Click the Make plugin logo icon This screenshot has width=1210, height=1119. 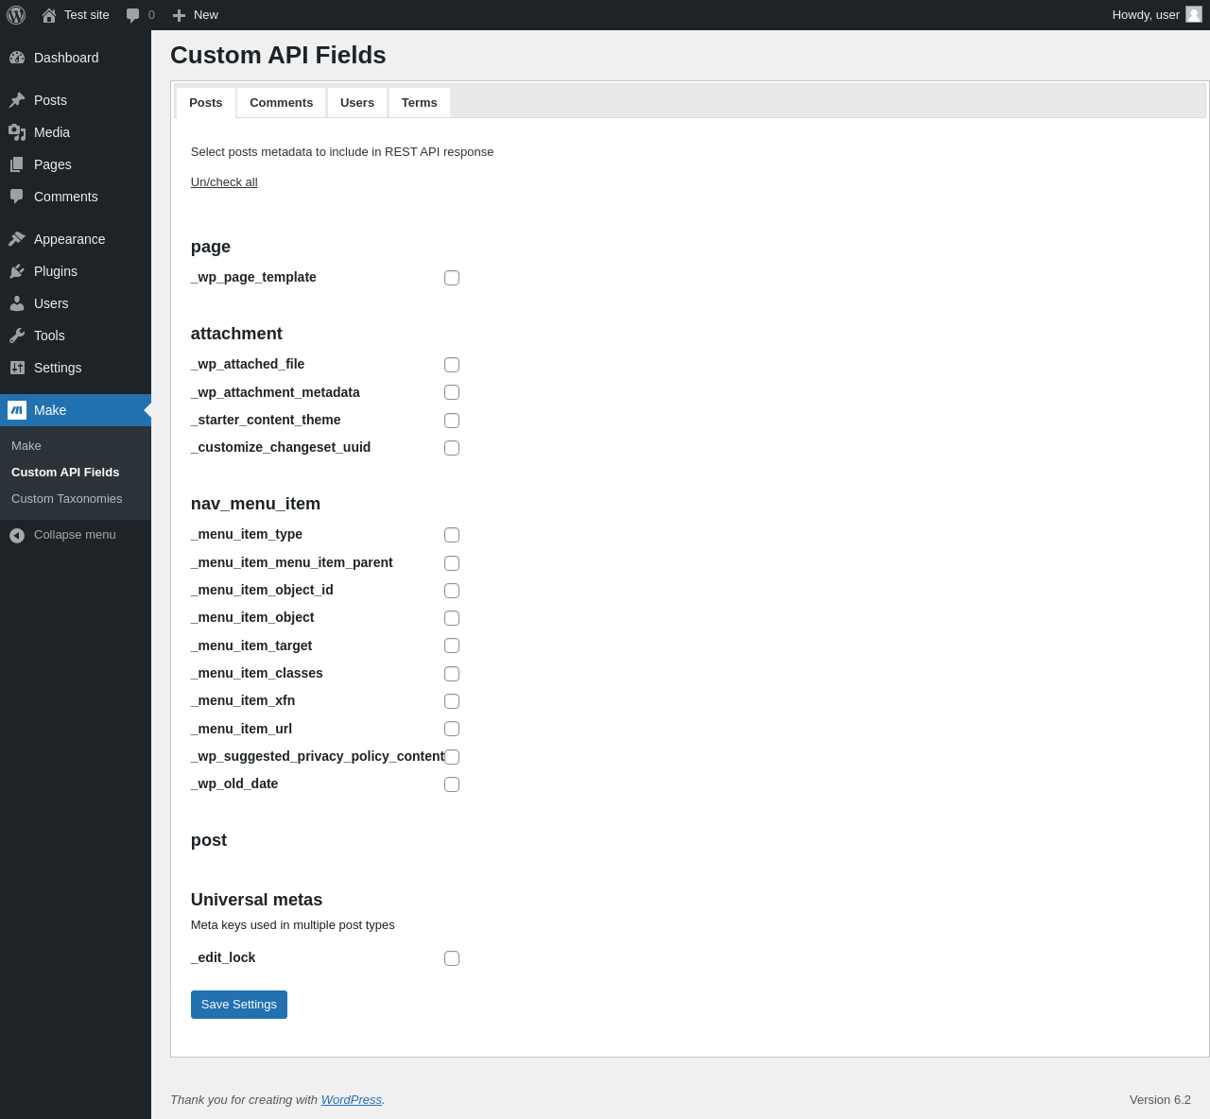tap(17, 410)
